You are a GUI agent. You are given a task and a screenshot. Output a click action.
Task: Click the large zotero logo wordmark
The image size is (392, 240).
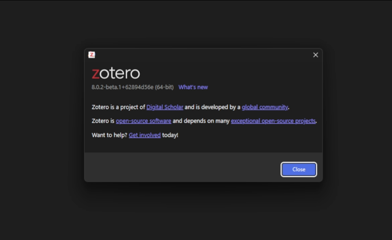[116, 73]
